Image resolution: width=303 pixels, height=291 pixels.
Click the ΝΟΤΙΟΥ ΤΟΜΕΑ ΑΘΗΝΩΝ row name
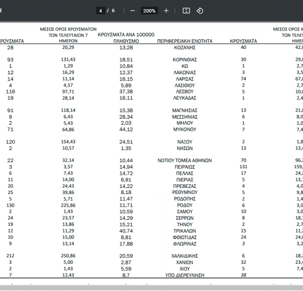pyautogui.click(x=185, y=161)
